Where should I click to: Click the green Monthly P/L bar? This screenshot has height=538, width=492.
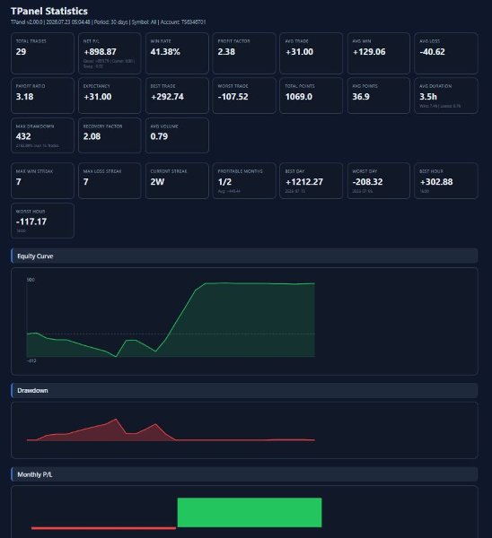click(x=250, y=513)
